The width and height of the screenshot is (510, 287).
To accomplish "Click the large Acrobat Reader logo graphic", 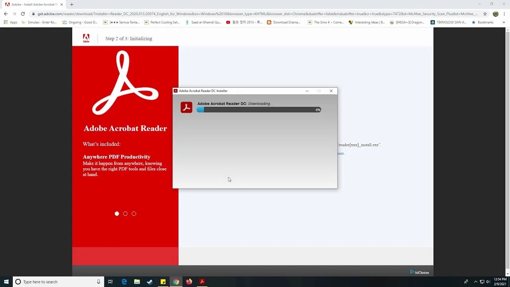I will (x=125, y=83).
